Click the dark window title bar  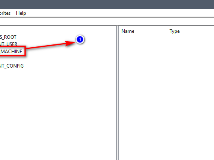click(107, 4)
